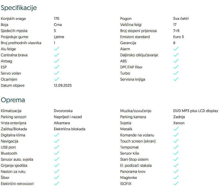Click the Airbag checkmark icon
Viewport: 223px width, 193px height.
tap(56, 61)
